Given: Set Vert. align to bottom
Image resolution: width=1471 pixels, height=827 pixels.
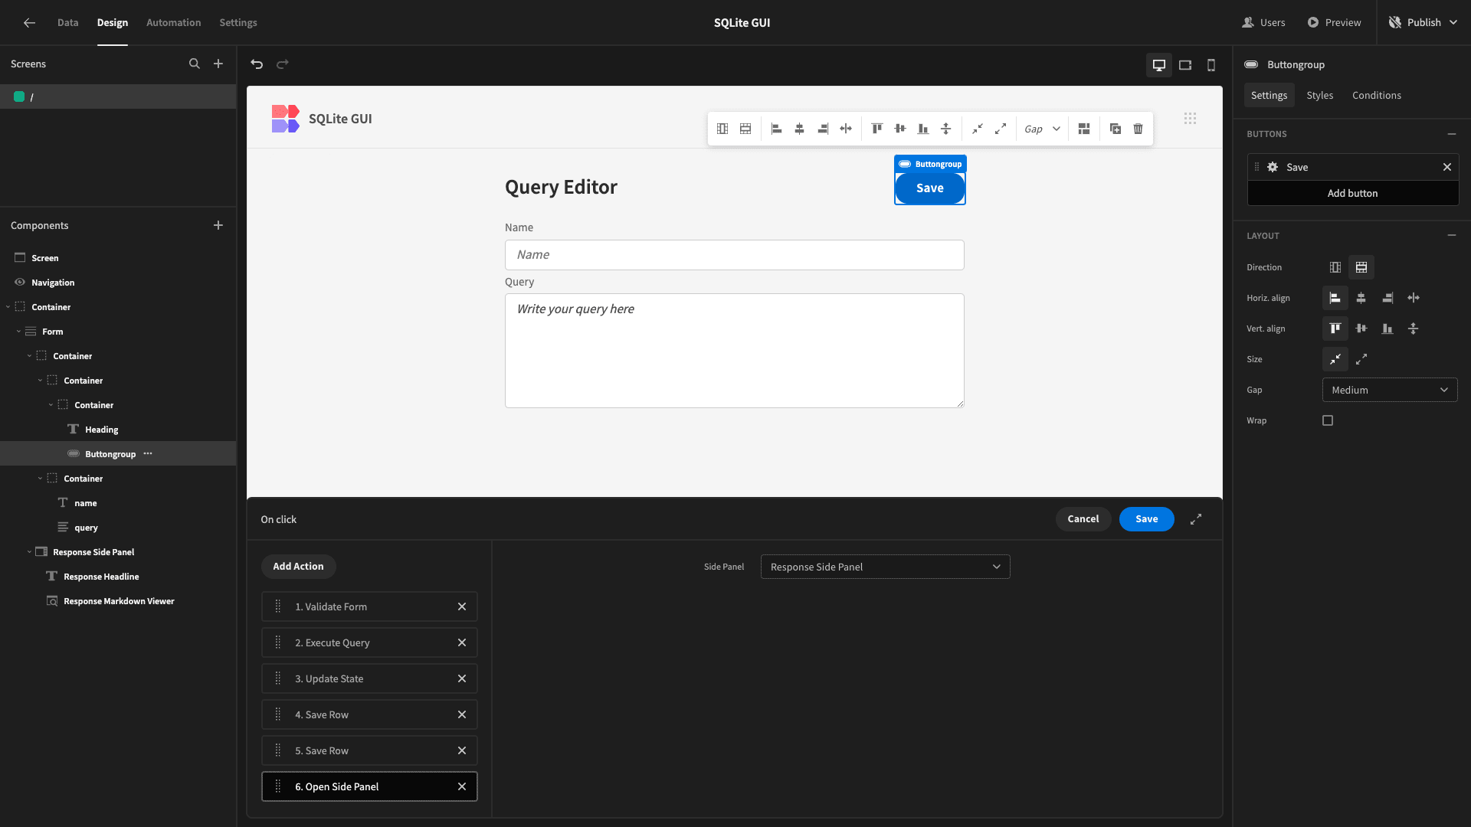Looking at the screenshot, I should [x=1387, y=329].
